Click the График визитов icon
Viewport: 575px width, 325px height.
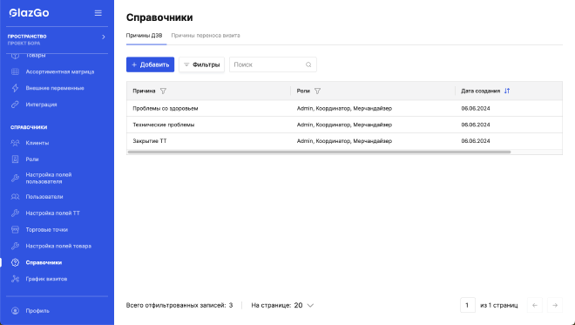[15, 279]
